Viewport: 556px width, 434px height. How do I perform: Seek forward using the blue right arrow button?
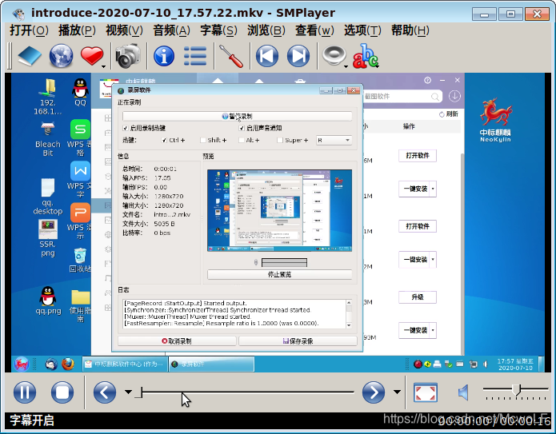click(x=373, y=392)
